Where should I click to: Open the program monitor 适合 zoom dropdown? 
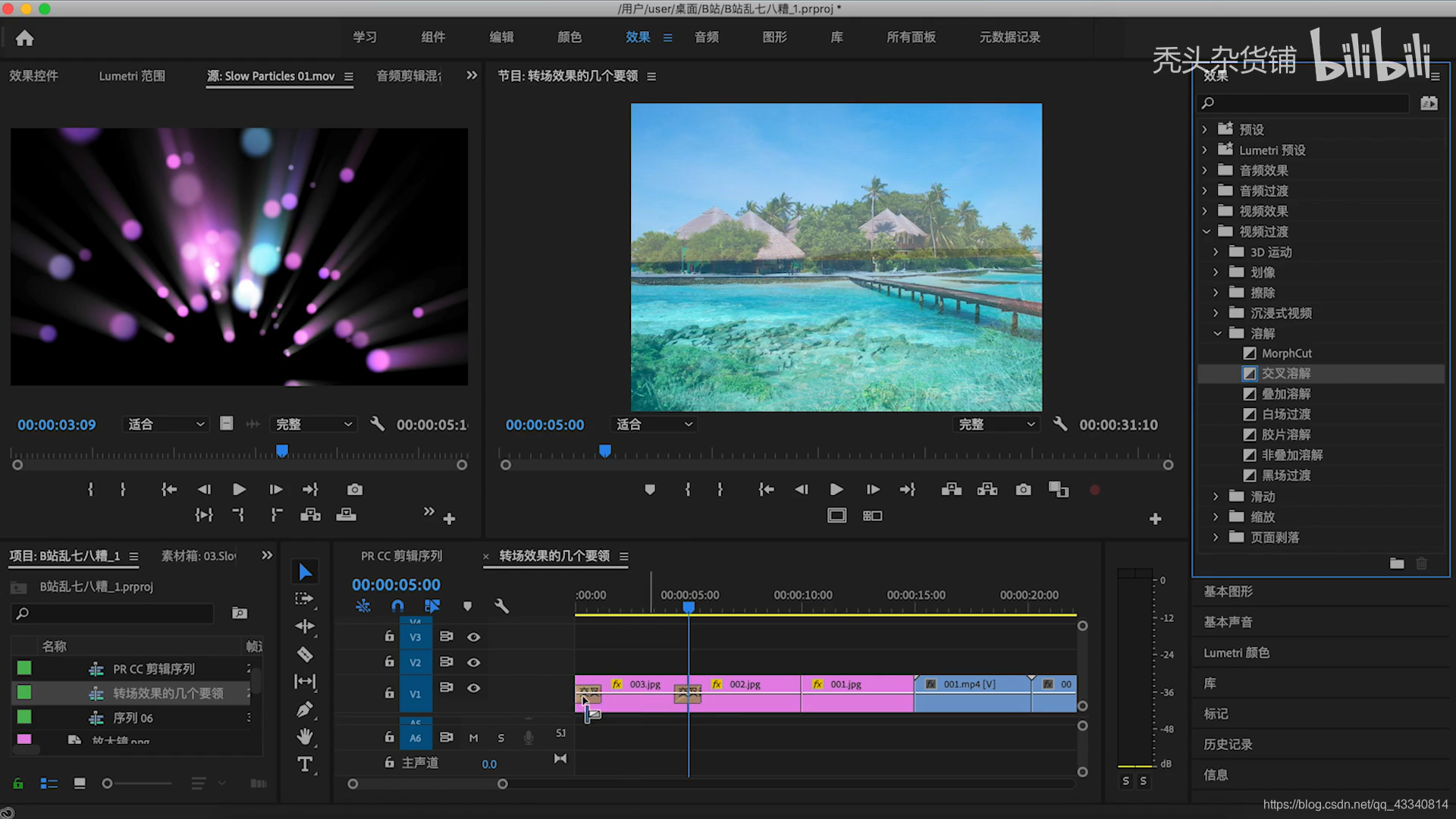tap(654, 425)
